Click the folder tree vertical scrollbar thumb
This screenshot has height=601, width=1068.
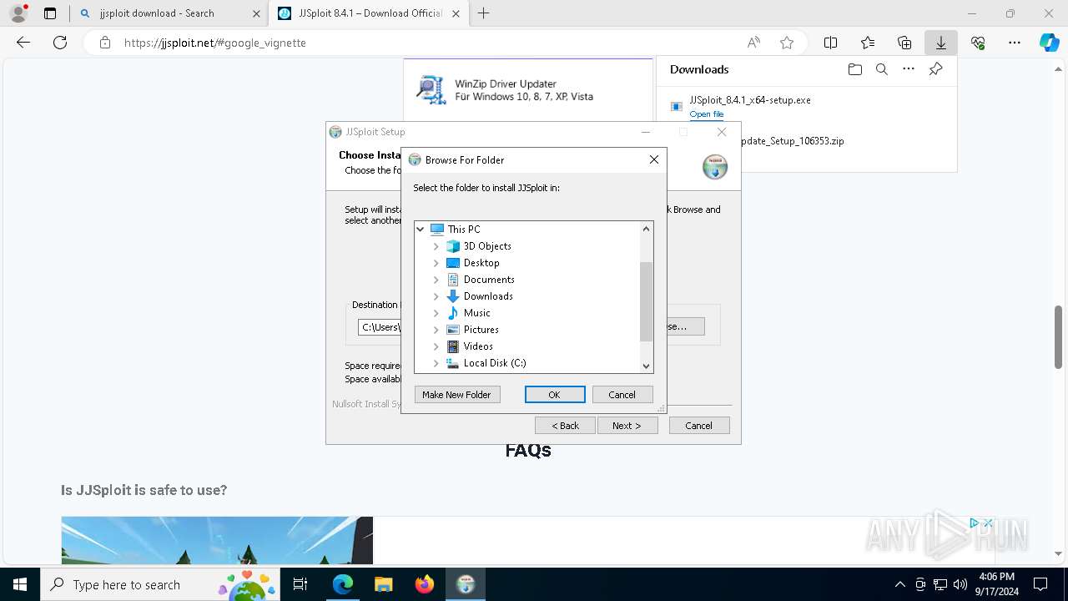pos(646,301)
